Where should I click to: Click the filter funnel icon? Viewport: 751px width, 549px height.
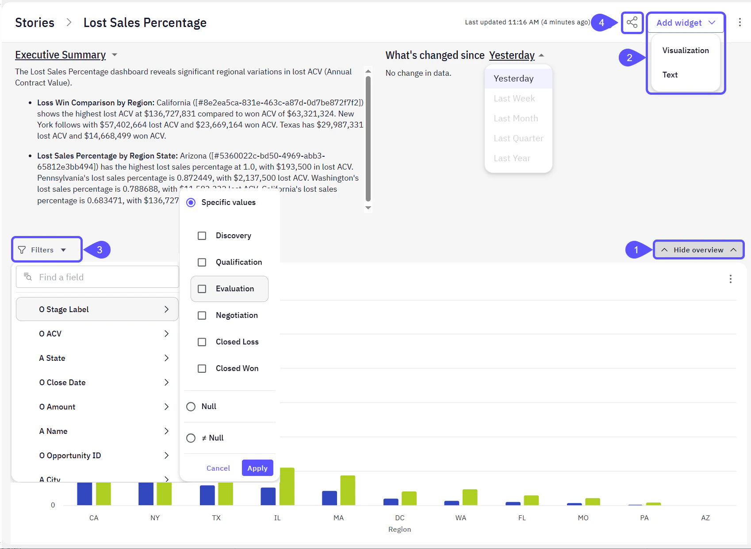pos(21,249)
